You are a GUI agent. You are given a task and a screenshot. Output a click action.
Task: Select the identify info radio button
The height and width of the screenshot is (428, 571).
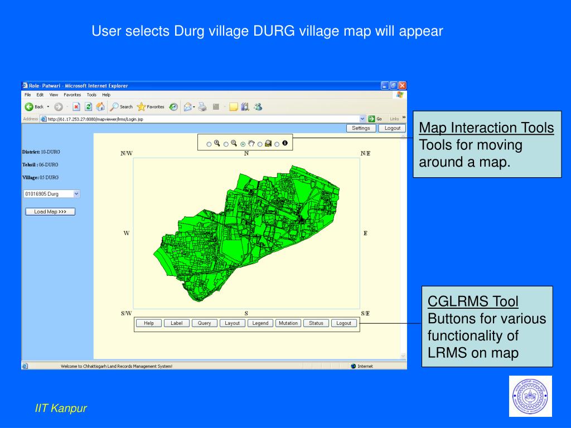277,144
